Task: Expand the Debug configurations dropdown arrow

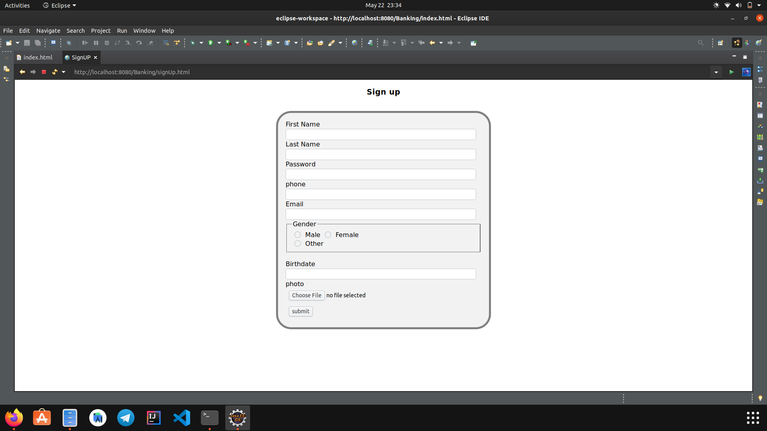Action: click(201, 43)
